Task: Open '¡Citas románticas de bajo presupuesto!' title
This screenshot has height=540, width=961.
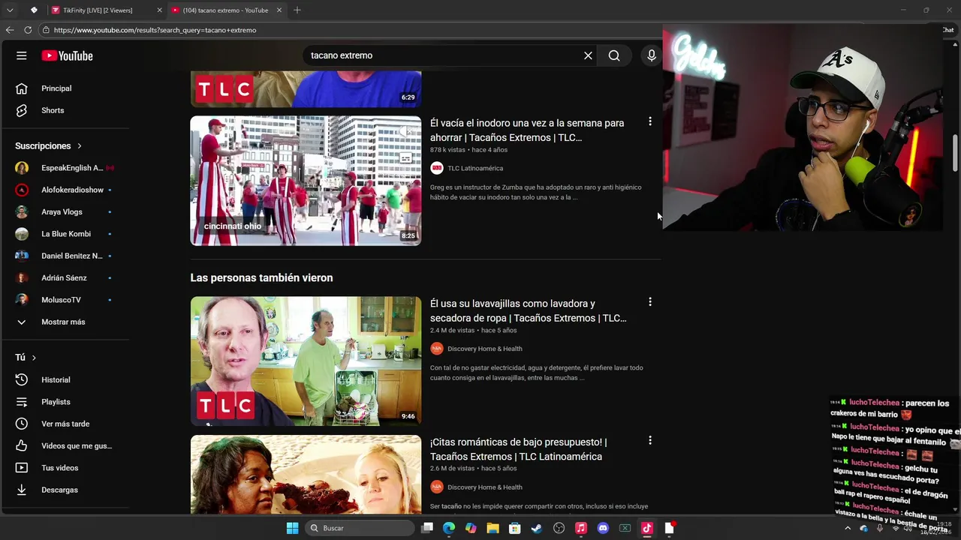Action: pyautogui.click(x=519, y=449)
